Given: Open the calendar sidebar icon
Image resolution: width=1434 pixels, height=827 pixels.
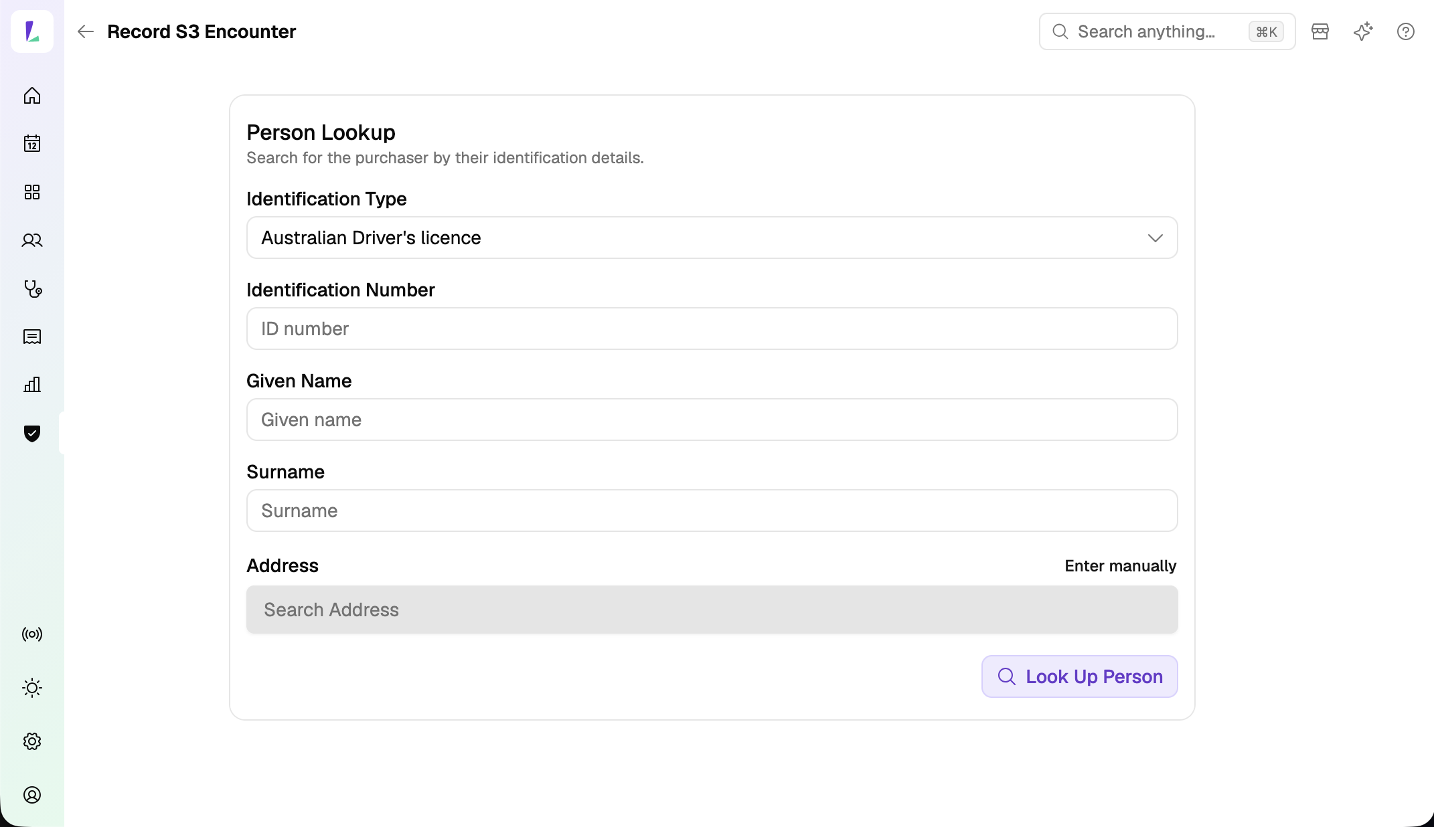Looking at the screenshot, I should [32, 144].
